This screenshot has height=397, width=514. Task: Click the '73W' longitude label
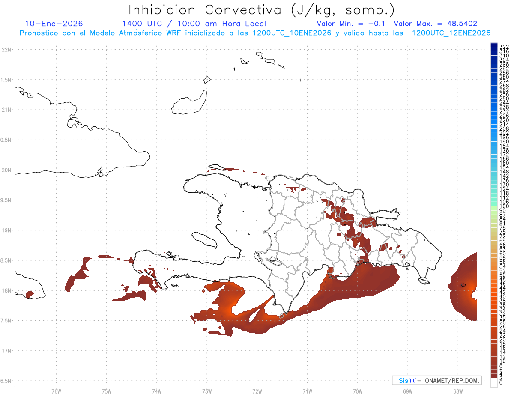tap(207, 391)
